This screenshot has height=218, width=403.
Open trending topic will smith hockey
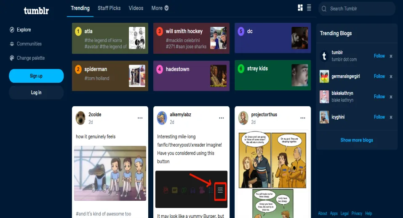coord(192,38)
